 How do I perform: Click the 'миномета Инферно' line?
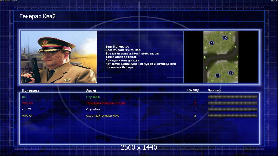[x=121, y=67]
